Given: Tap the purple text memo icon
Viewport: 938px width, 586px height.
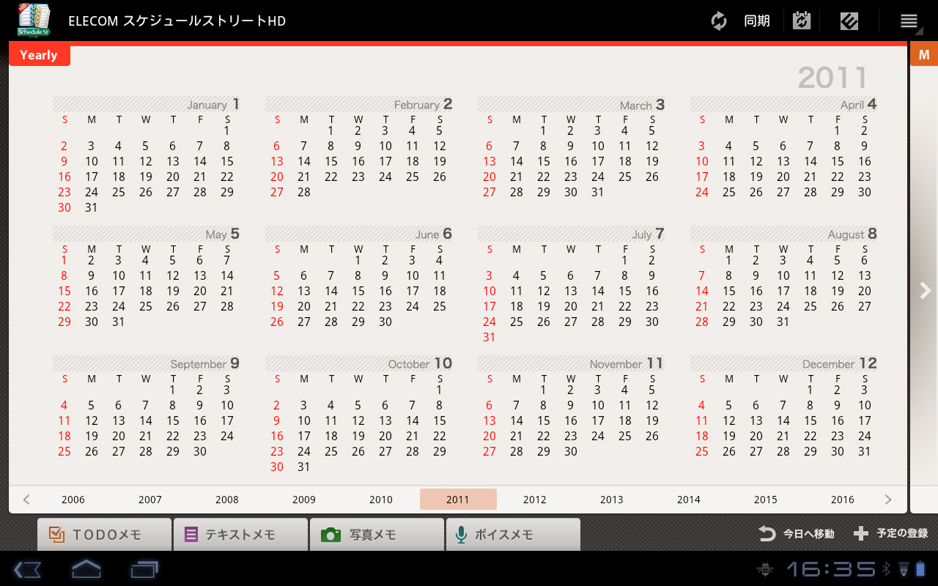Looking at the screenshot, I should pos(191,535).
